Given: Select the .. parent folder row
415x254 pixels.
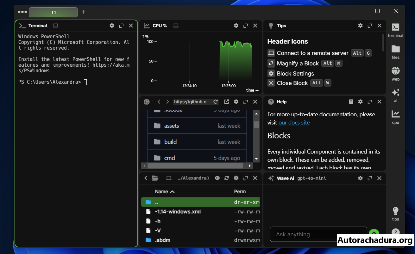Looking at the screenshot, I should tap(200, 202).
